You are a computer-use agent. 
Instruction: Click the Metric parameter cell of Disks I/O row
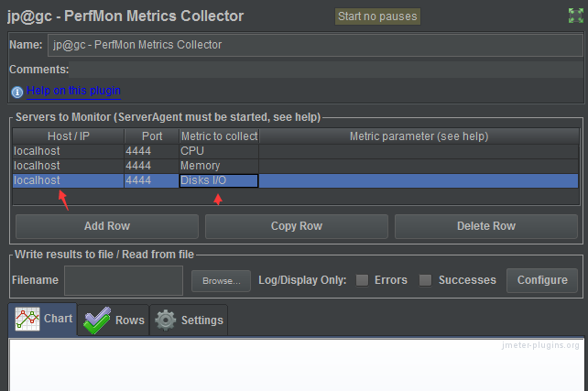(419, 180)
